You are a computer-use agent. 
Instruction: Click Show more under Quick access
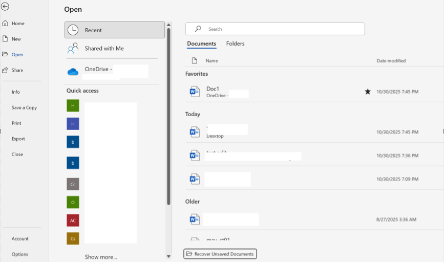click(x=101, y=257)
